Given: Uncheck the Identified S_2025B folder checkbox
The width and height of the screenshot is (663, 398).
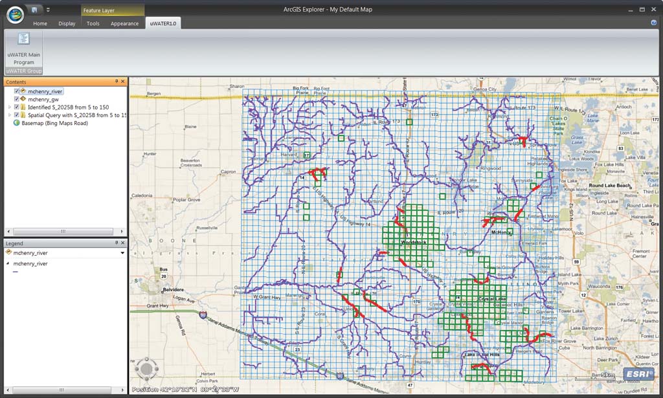Looking at the screenshot, I should click(x=16, y=107).
